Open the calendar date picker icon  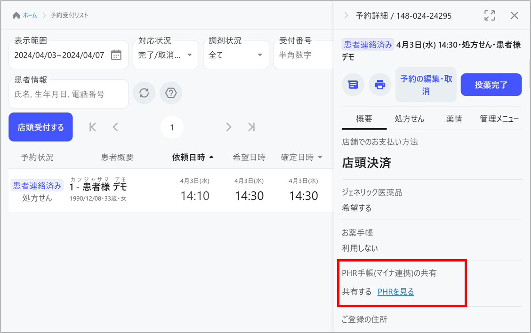click(x=116, y=55)
